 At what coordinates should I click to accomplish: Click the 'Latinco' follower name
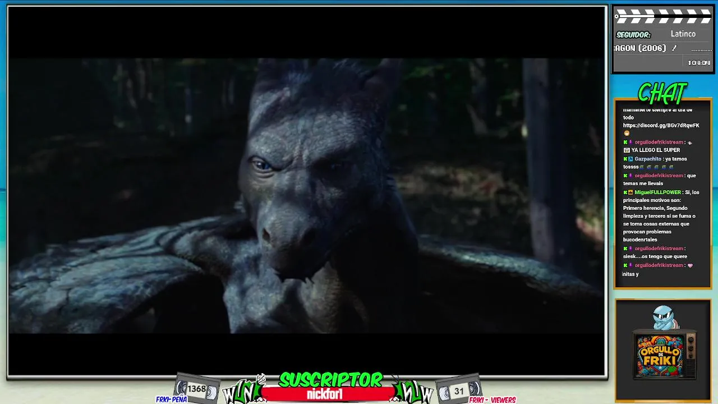(683, 34)
